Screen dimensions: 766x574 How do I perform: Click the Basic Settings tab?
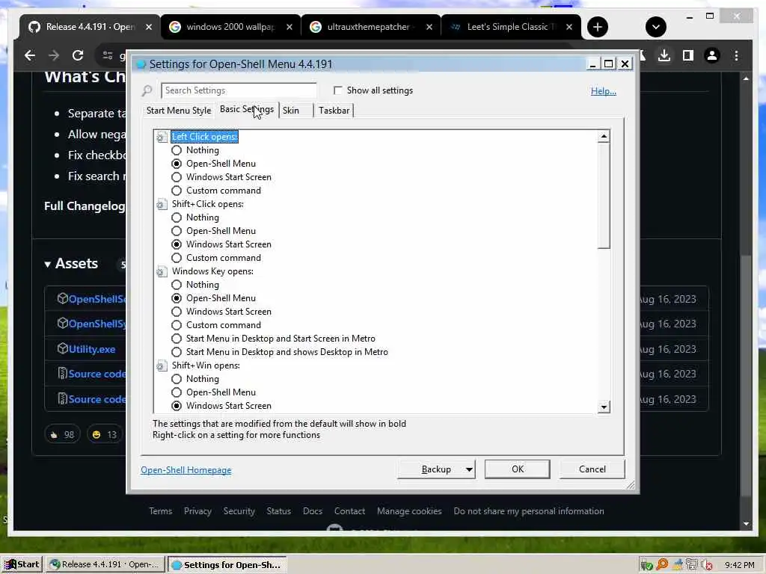click(247, 109)
